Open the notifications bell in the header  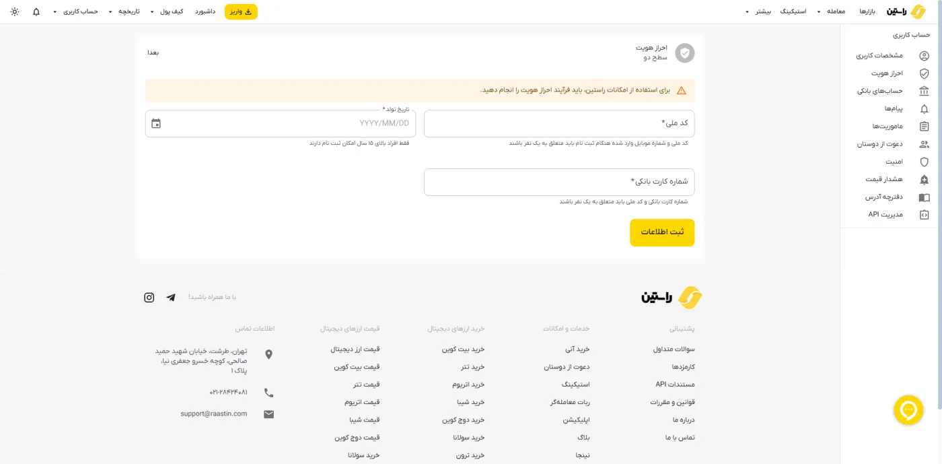(36, 11)
